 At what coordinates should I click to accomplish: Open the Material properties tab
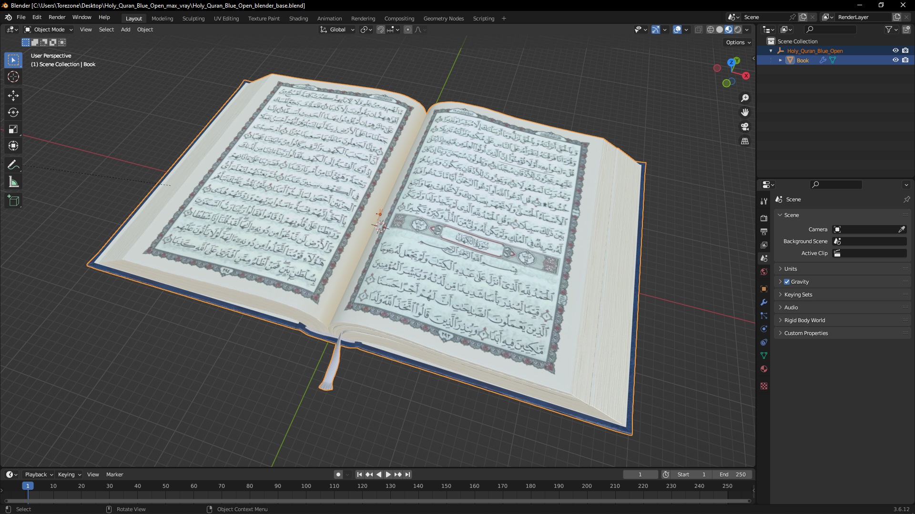pyautogui.click(x=764, y=369)
